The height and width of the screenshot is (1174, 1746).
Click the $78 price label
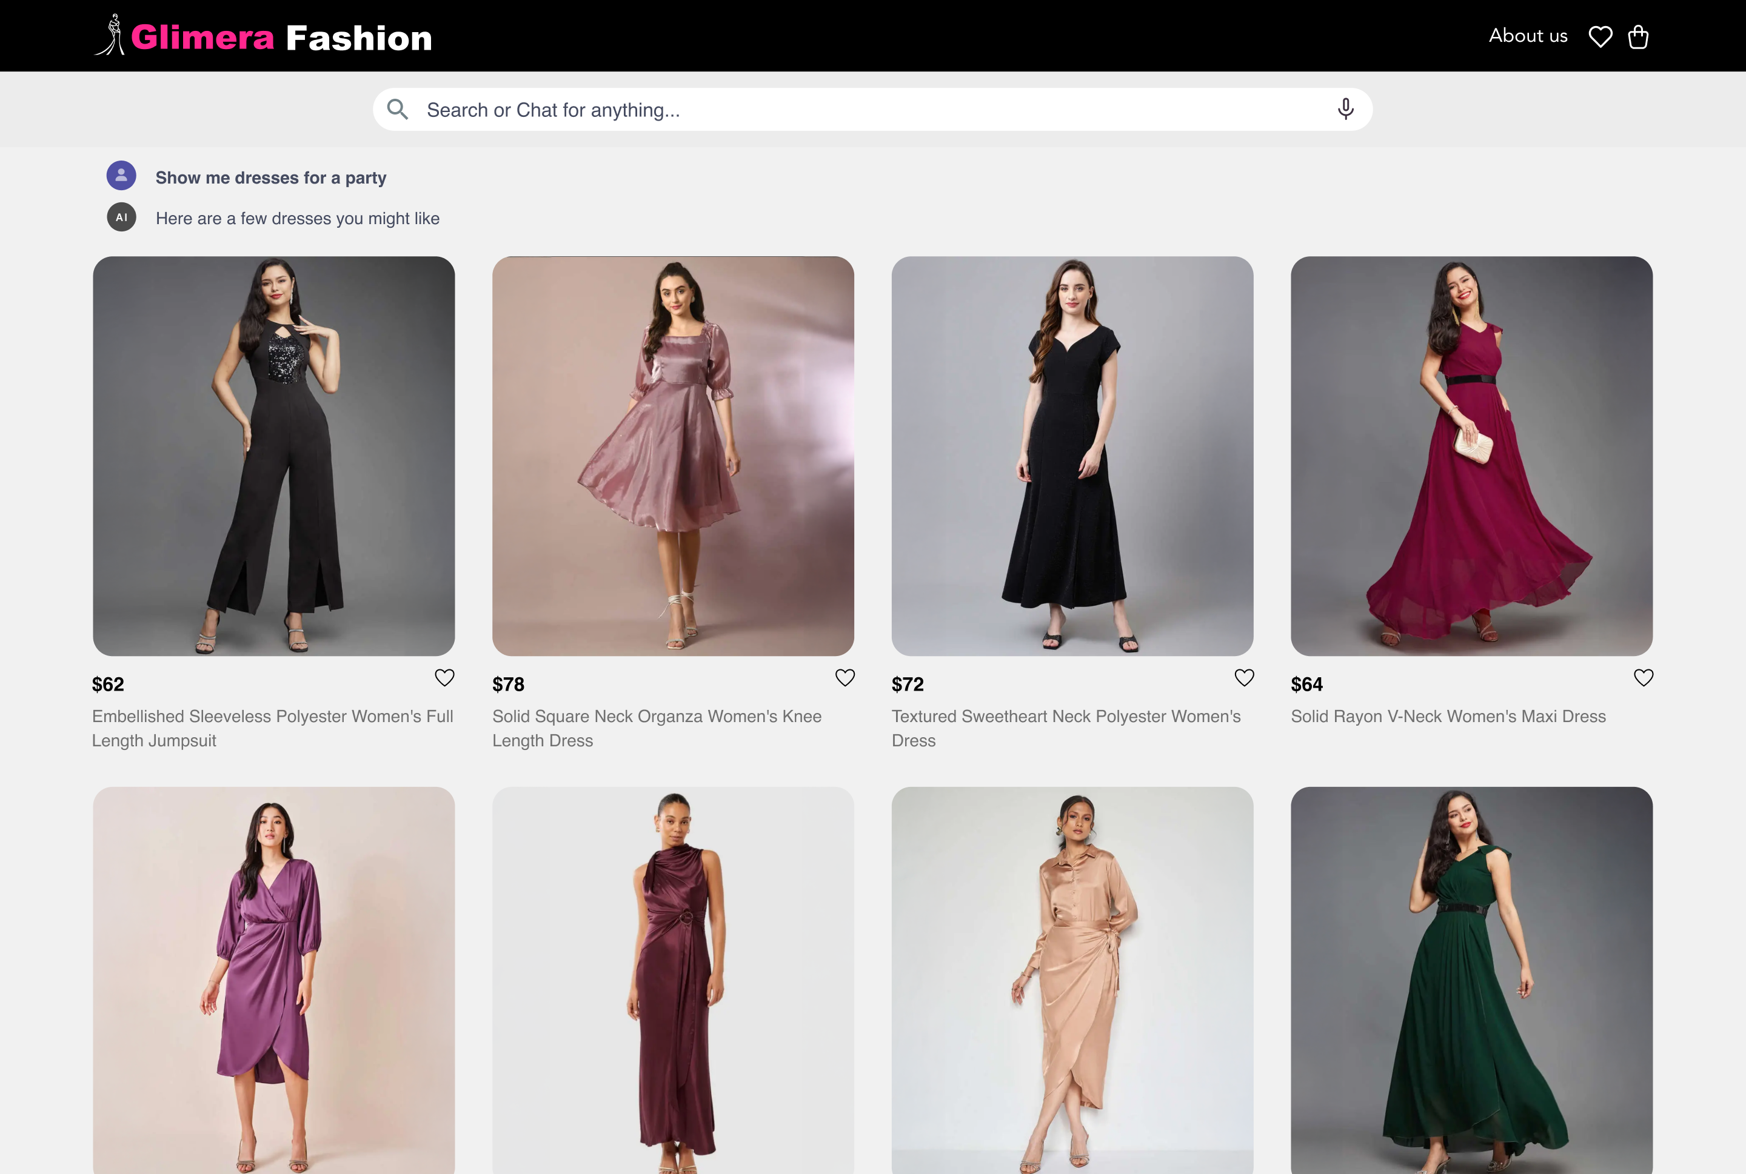tap(508, 685)
